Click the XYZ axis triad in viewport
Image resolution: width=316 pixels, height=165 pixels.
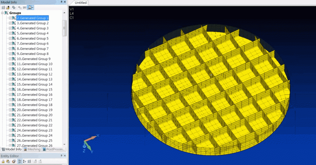pyautogui.click(x=90, y=143)
